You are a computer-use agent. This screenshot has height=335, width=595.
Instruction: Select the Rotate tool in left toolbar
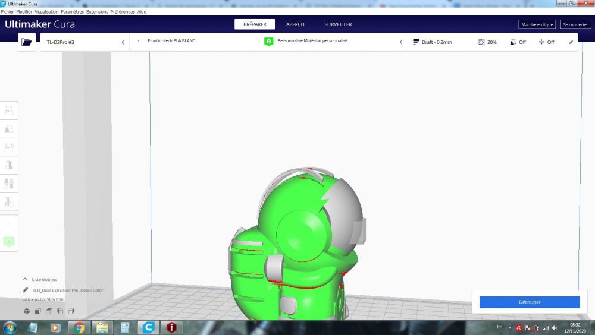pyautogui.click(x=9, y=147)
